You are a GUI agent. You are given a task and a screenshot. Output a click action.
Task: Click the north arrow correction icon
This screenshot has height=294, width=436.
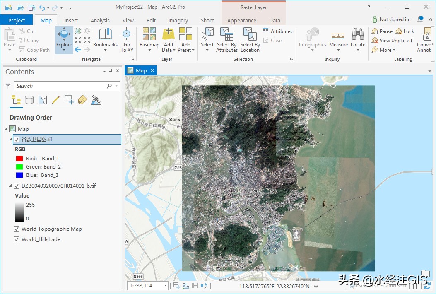[204, 285]
